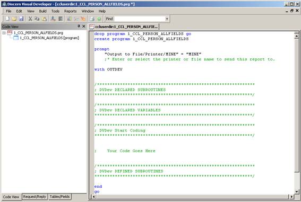The height and width of the screenshot is (202, 301).
Task: Close the Code View panel
Action: tap(84, 27)
